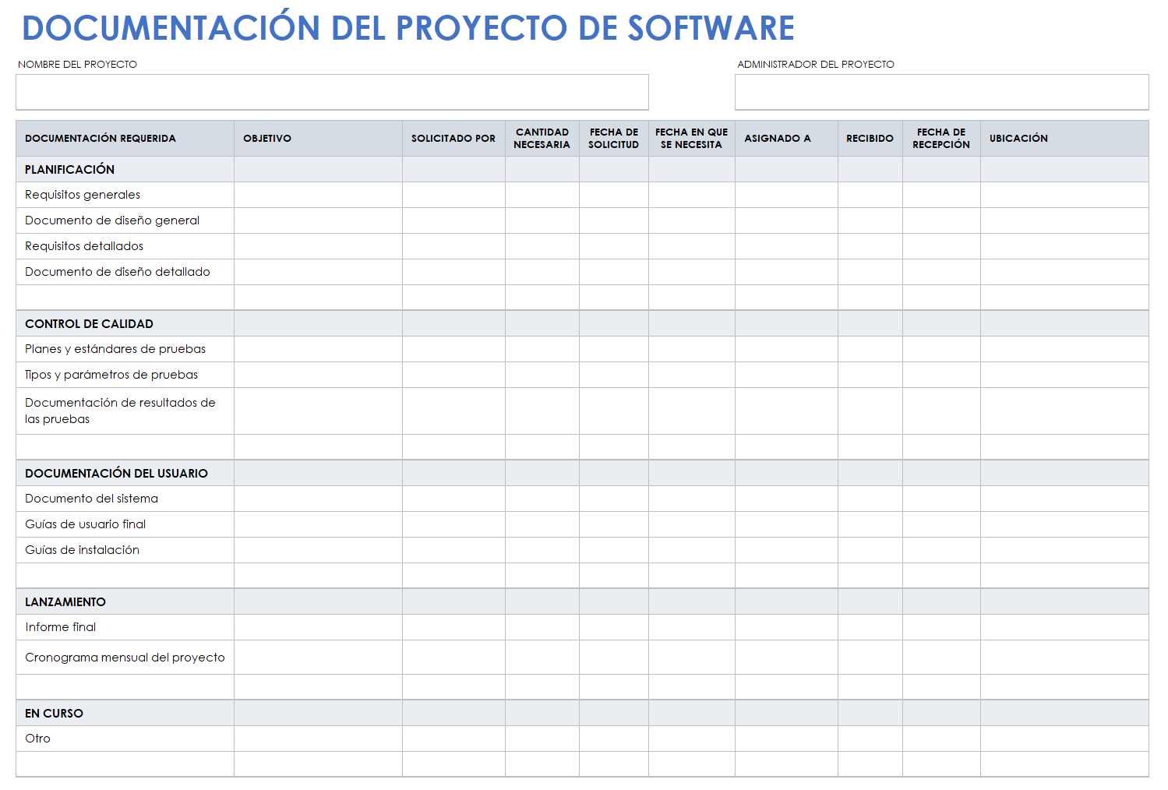Select the Requisitos detallados cell
The image size is (1168, 790).
tap(125, 246)
